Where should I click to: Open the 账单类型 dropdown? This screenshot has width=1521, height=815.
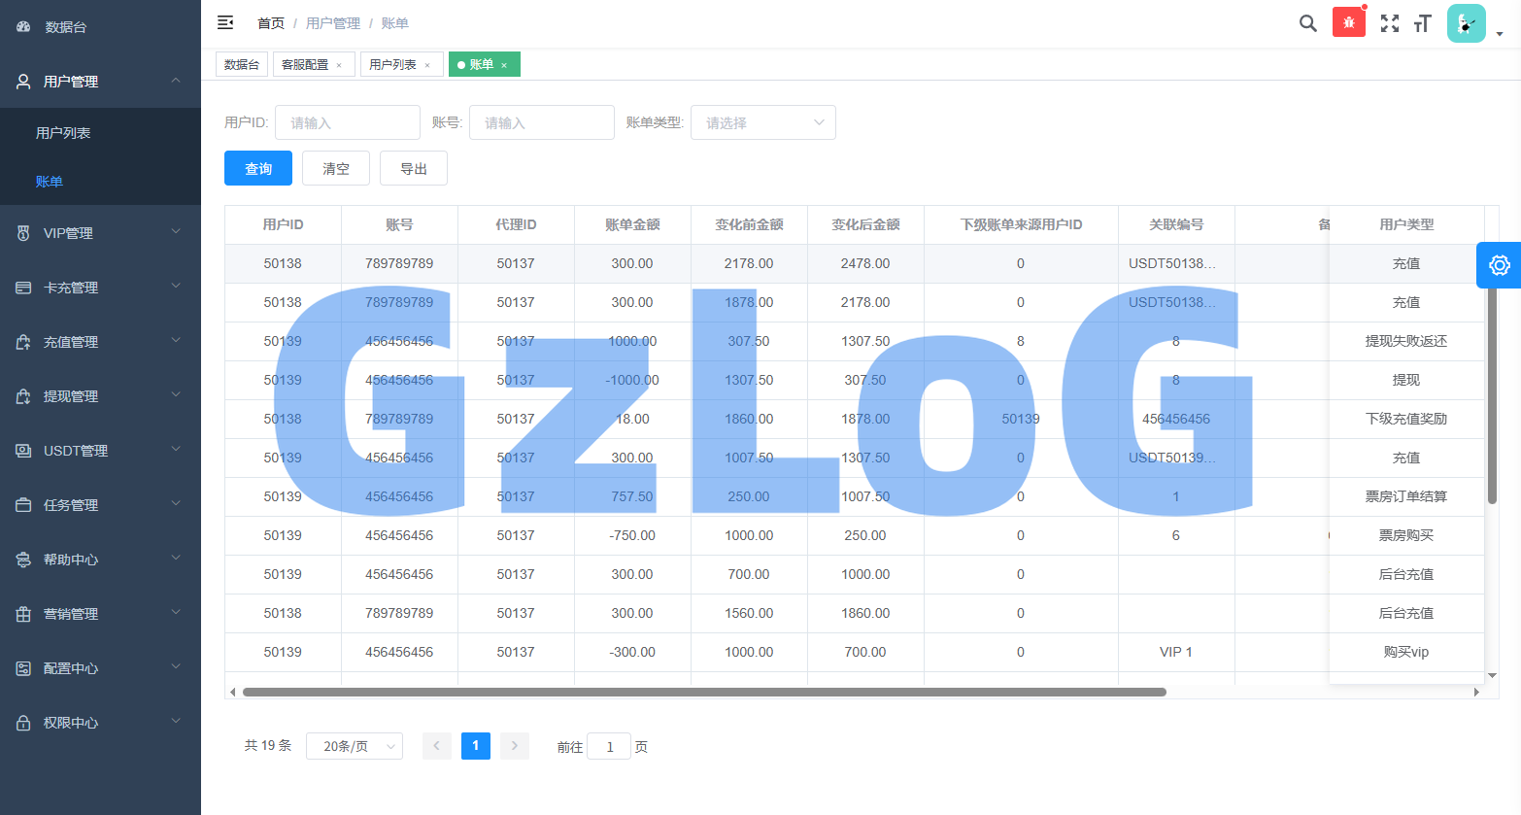point(762,122)
